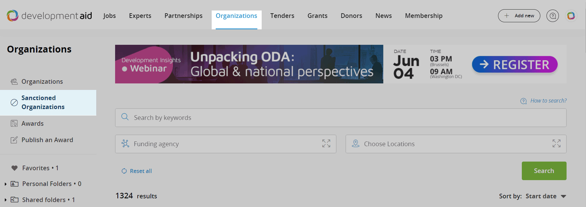Click the How to search question icon

524,101
